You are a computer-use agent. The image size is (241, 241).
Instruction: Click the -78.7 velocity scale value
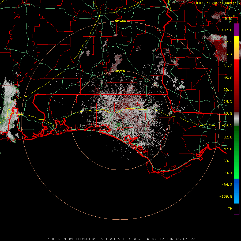(x=227, y=173)
